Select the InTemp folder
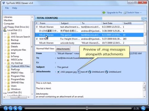This screenshot has height=111, width=149. coord(15,56)
